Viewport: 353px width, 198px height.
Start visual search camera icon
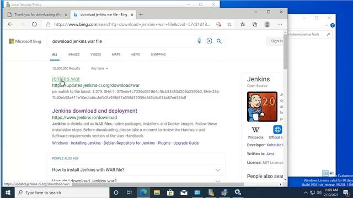[x=209, y=41]
